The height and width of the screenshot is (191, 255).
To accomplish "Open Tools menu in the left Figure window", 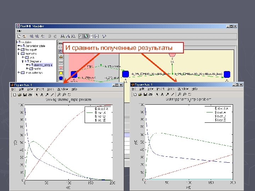I will pyautogui.click(x=50, y=89).
